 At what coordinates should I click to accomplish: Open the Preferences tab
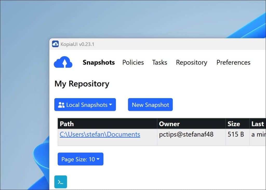pos(234,63)
